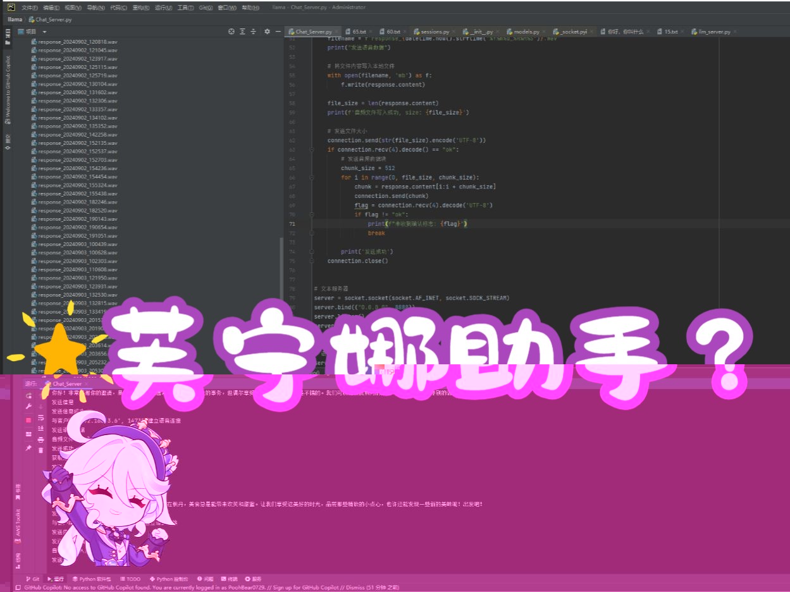The width and height of the screenshot is (790, 592).
Task: Click the 'break' statement line in the editor
Action: (x=376, y=233)
